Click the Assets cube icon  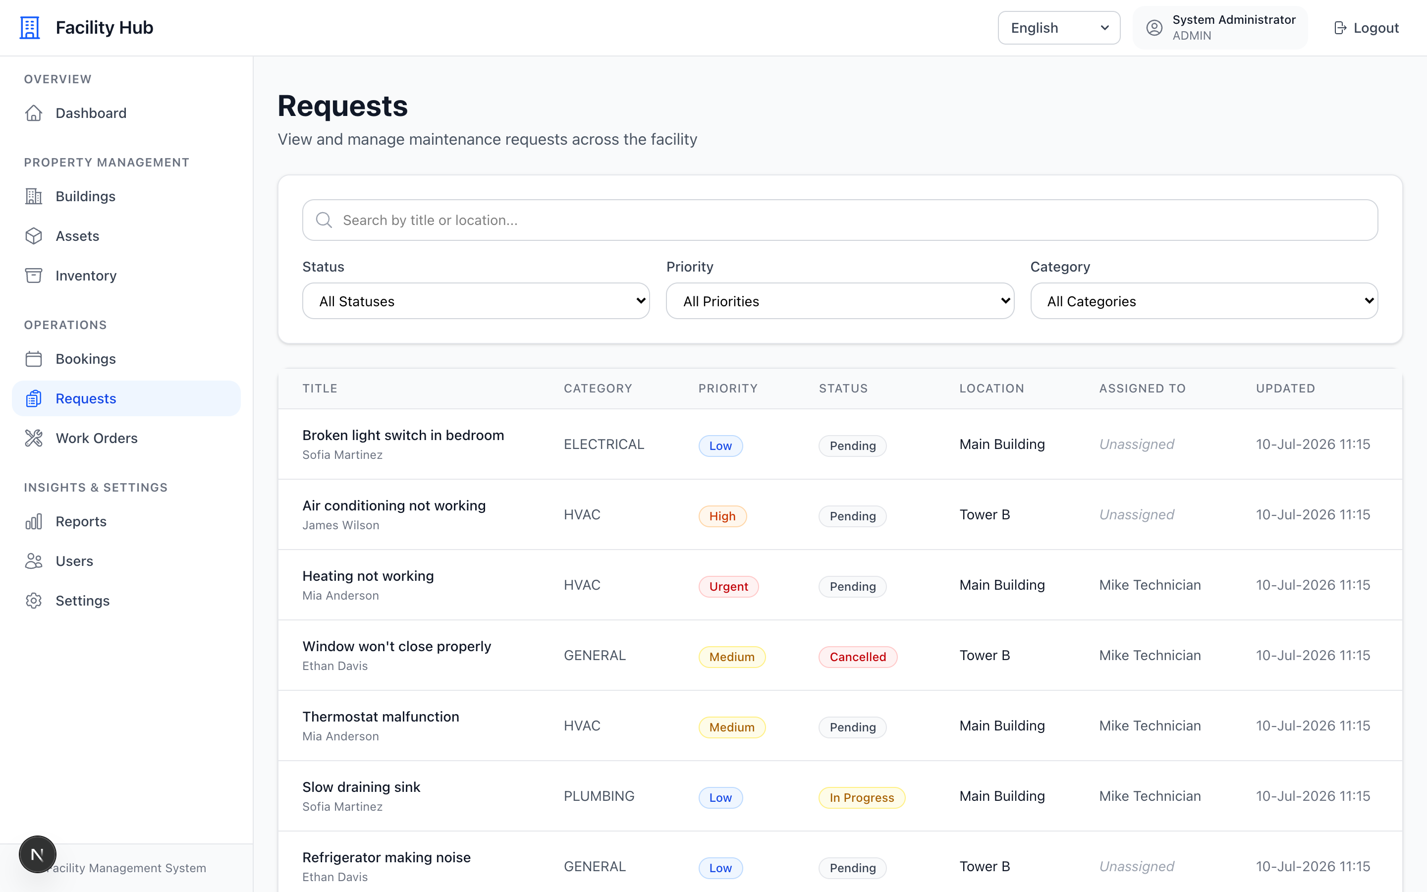coord(34,236)
